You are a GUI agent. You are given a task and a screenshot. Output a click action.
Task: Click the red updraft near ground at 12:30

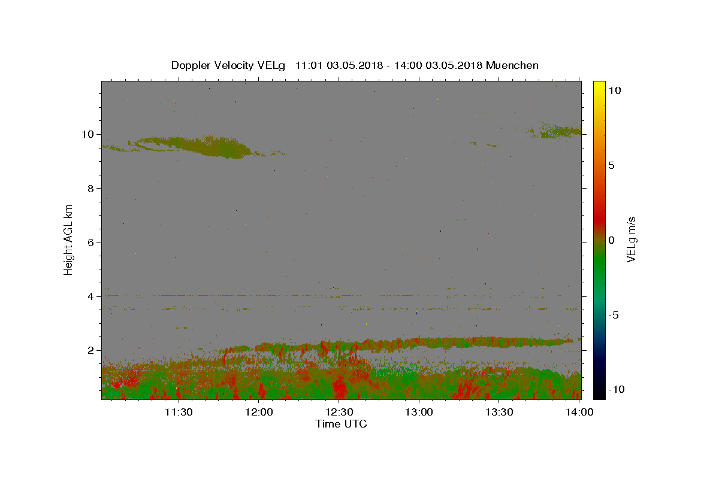click(339, 386)
